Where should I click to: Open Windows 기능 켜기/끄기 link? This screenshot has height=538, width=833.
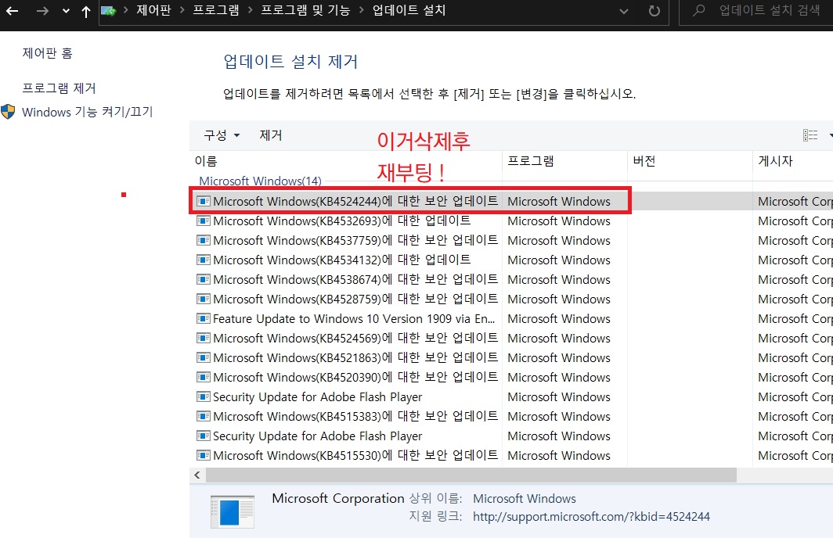87,112
